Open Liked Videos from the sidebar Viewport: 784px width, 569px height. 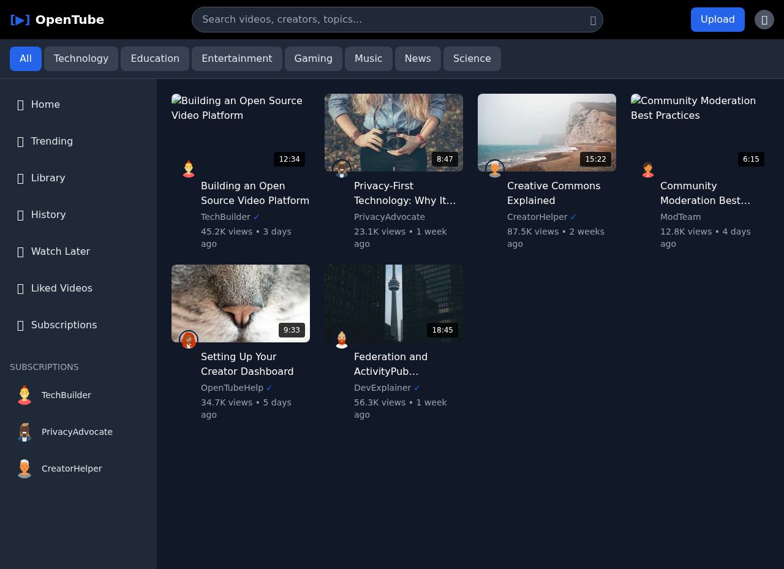pos(20,288)
